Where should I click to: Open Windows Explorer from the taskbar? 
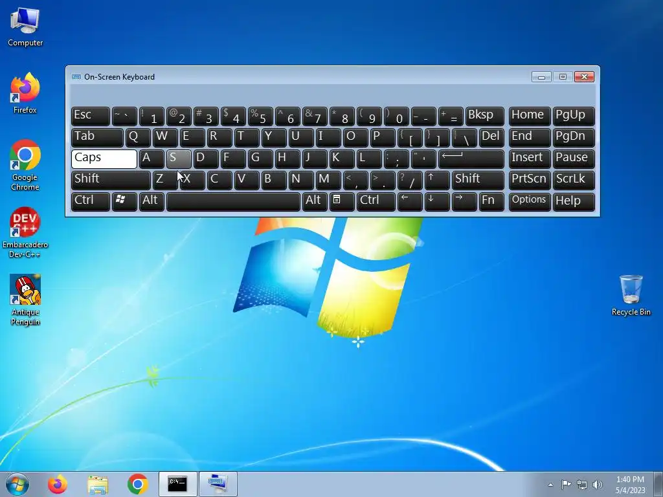click(x=98, y=484)
